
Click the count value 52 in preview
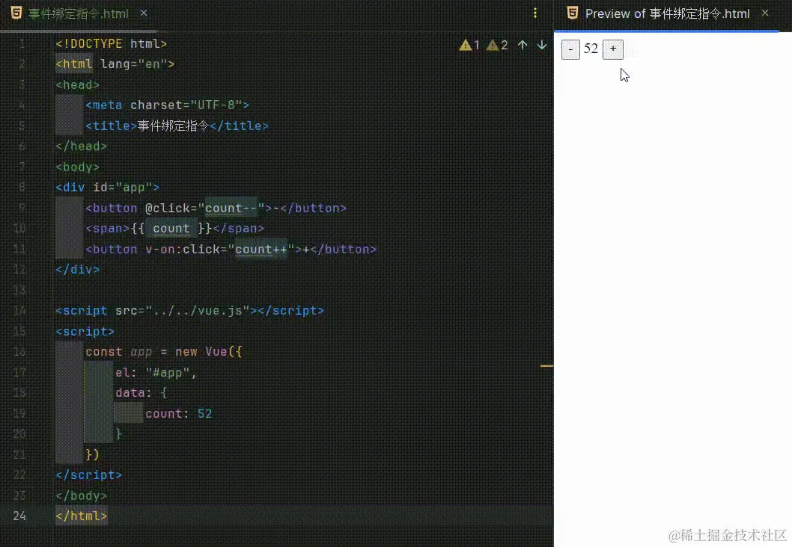point(591,49)
